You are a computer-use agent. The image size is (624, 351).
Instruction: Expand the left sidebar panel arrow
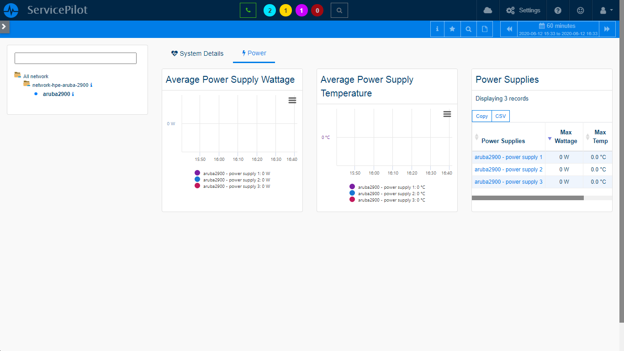click(x=4, y=27)
